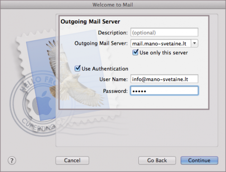Click the Go Back button
This screenshot has height=172, width=226.
[x=157, y=160]
